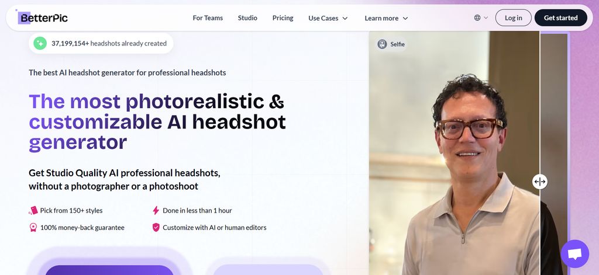599x275 pixels.
Task: Click the Selfie label icon
Action: [382, 44]
